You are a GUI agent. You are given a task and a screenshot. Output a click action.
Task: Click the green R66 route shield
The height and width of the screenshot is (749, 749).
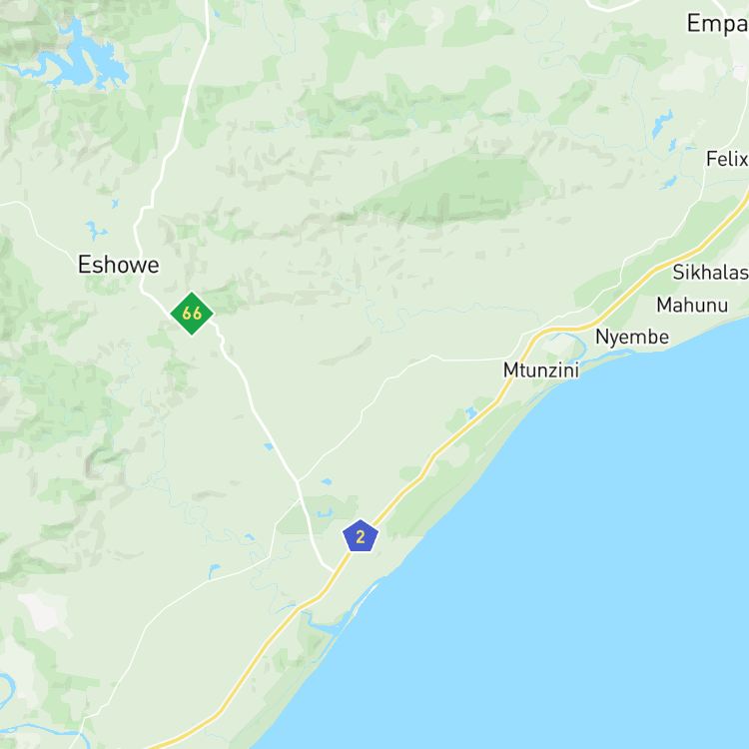coord(192,314)
